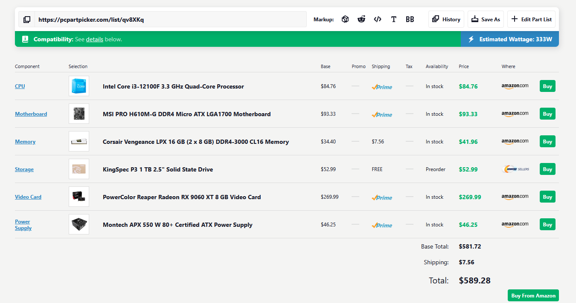Click the $269.99 video card price
This screenshot has height=303, width=576.
(470, 197)
